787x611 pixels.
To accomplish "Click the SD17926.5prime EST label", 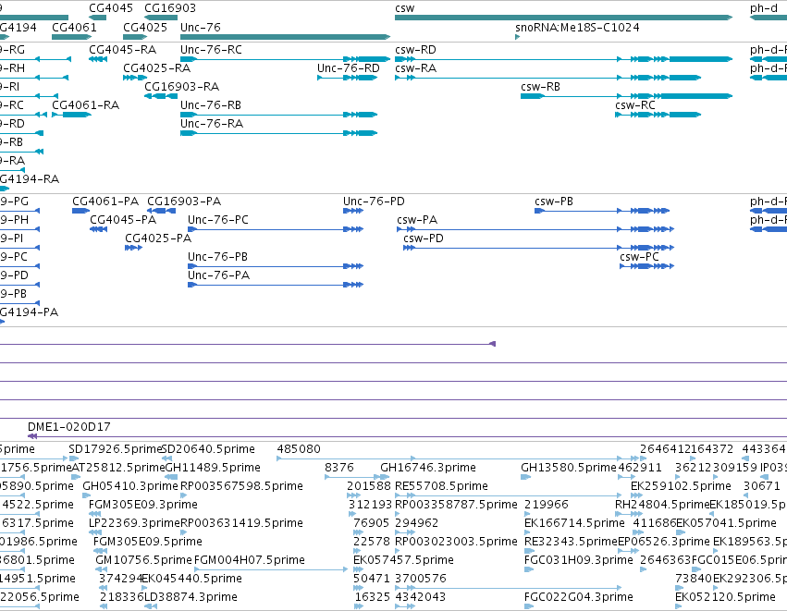I will [x=115, y=449].
